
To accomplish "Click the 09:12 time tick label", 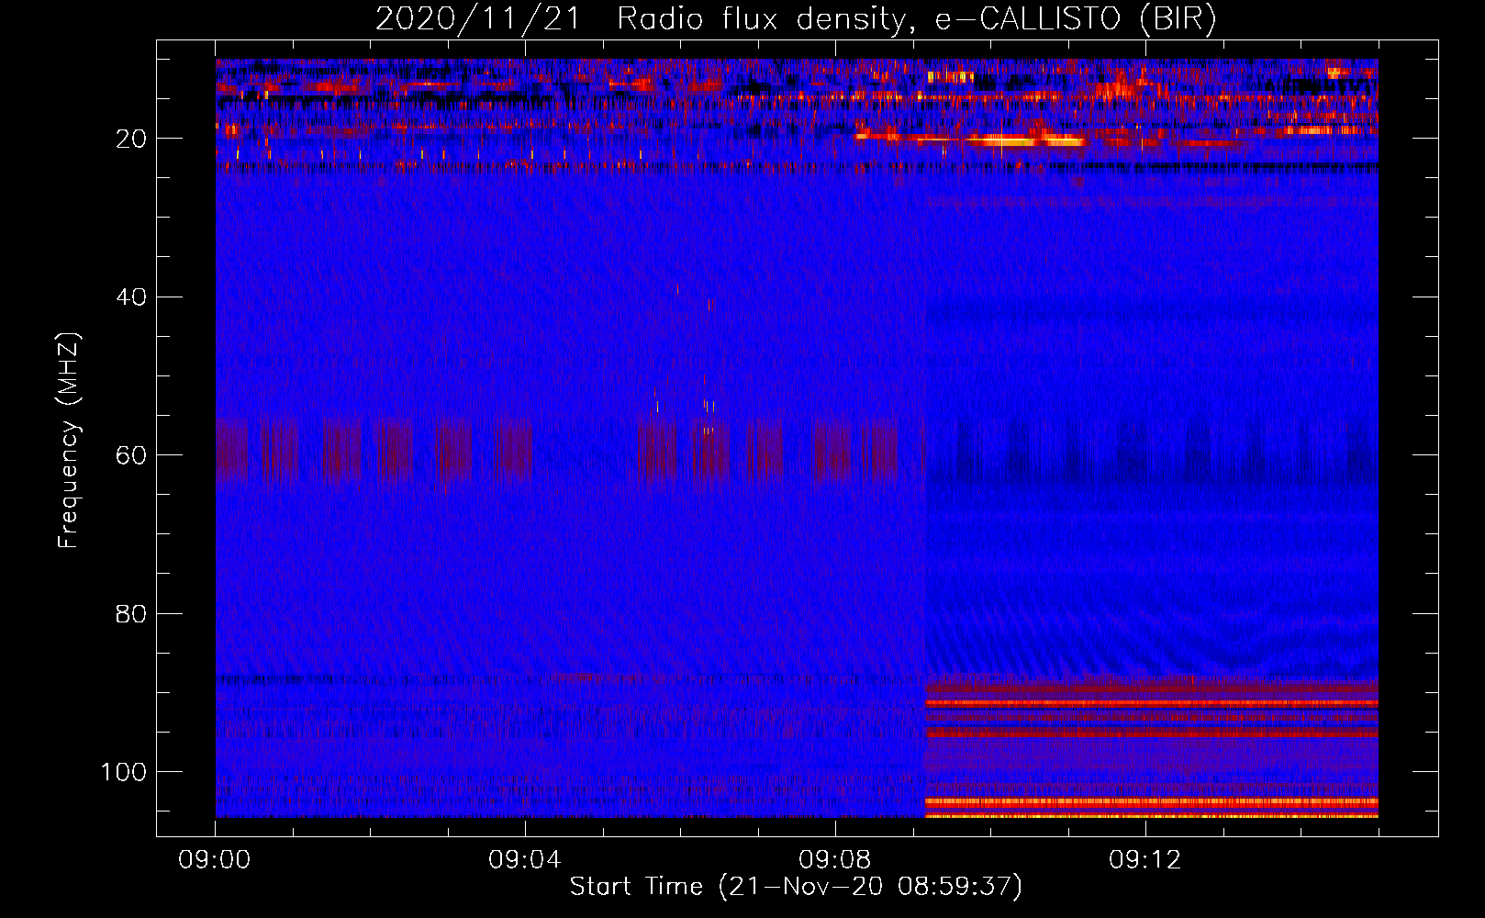I will pos(1145,860).
